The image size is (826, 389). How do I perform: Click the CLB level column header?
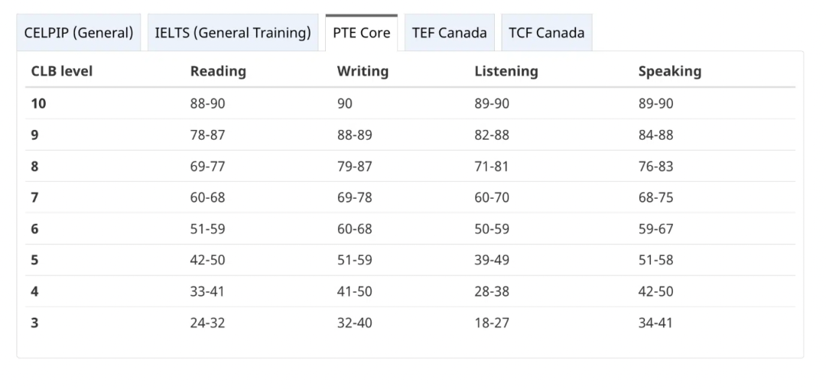tap(61, 71)
